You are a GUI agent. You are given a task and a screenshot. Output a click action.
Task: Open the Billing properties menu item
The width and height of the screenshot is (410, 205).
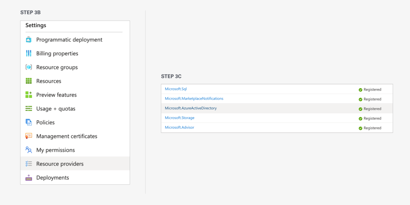(x=75, y=53)
